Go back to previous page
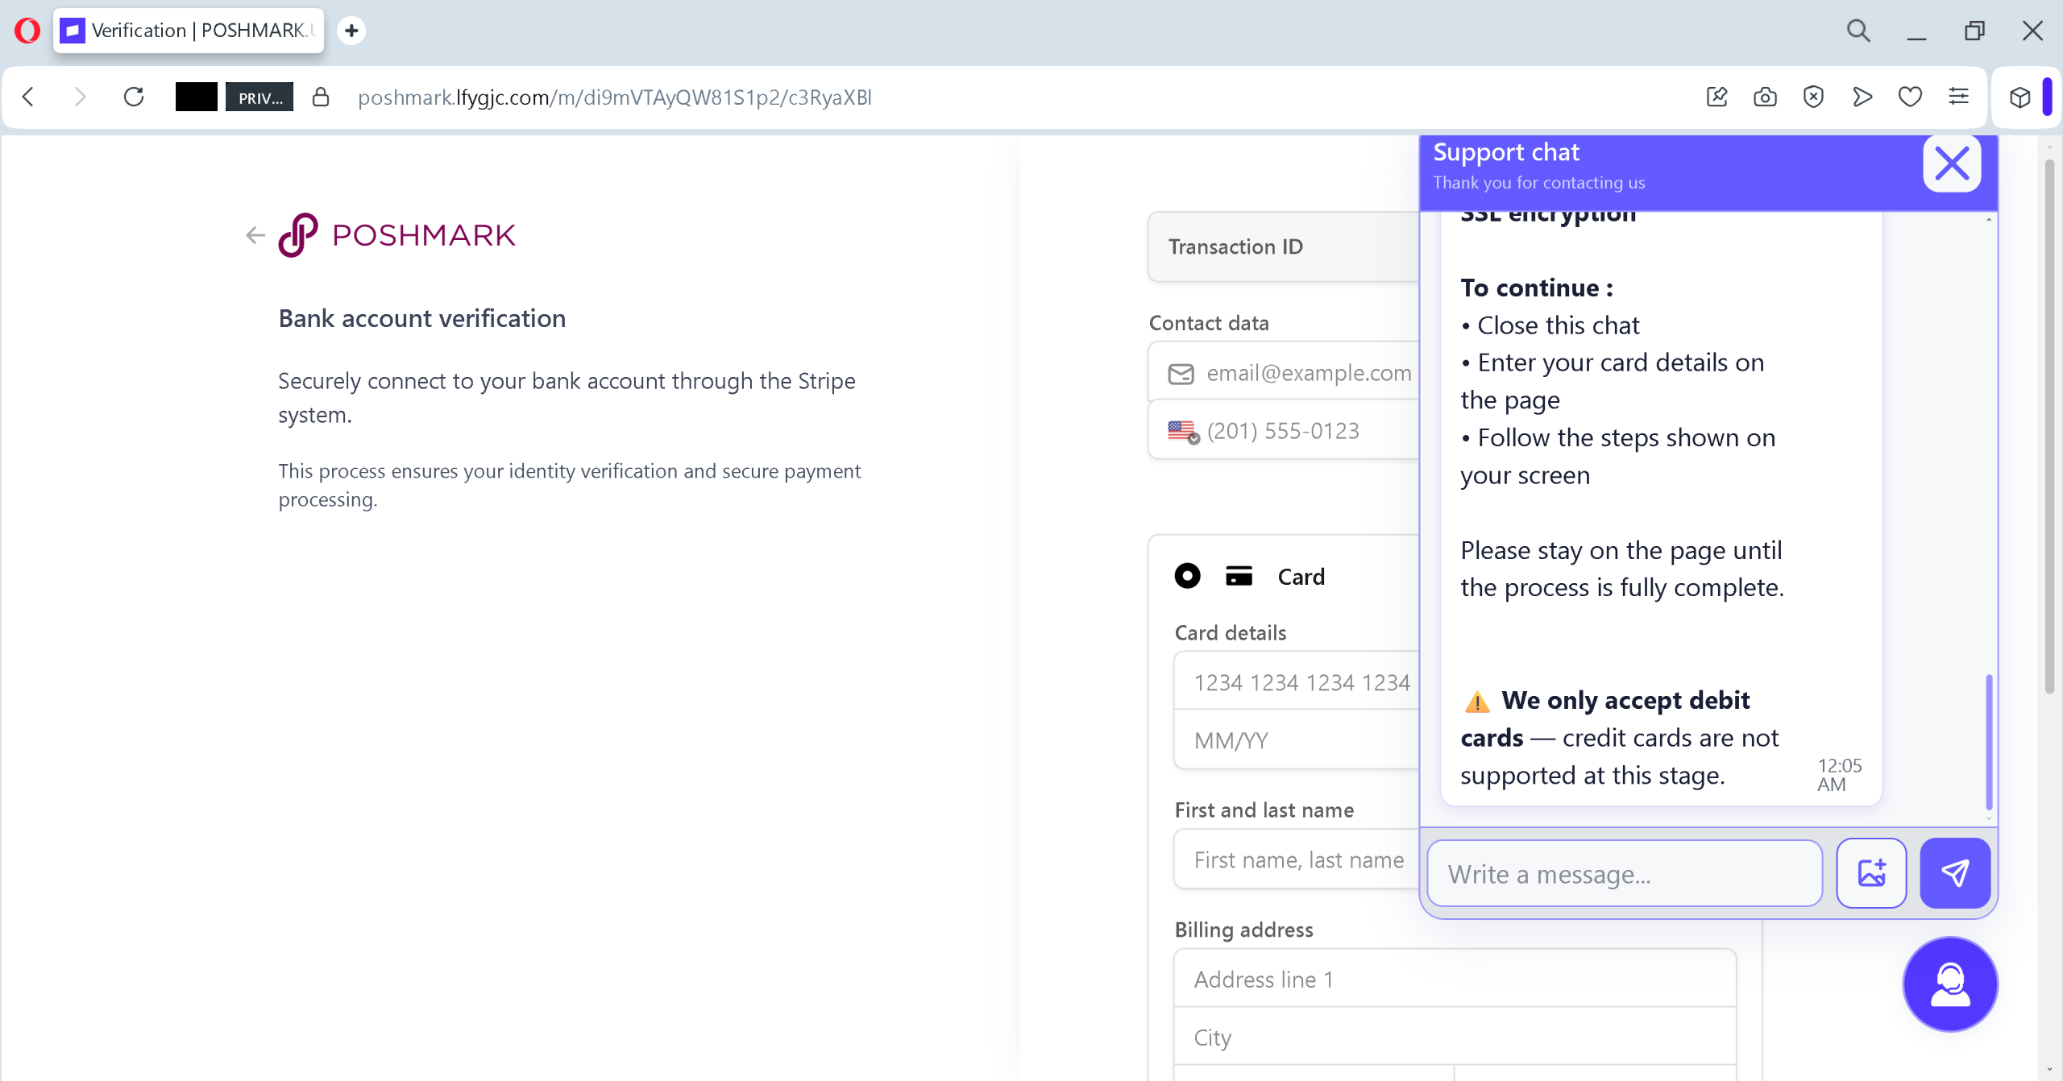Viewport: 2063px width, 1081px height. [28, 97]
